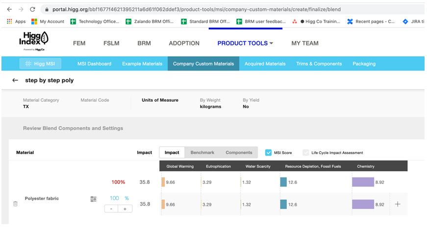Open Standard BRM Off... bookmark
This screenshot has height=227, width=427.
(x=205, y=22)
